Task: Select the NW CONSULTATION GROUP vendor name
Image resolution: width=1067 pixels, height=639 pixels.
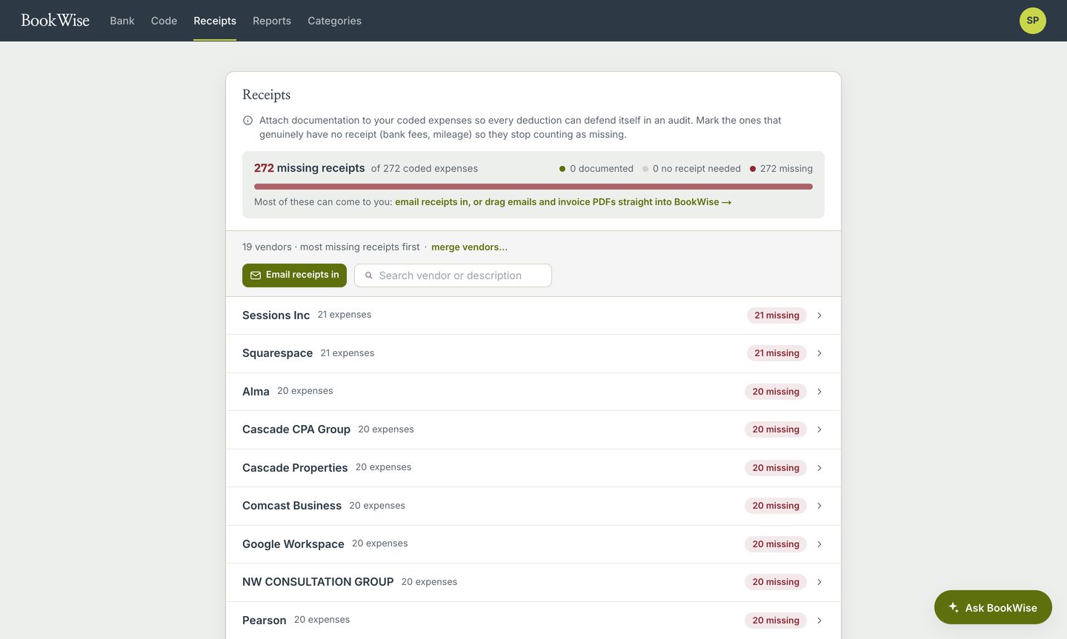Action: click(x=318, y=582)
